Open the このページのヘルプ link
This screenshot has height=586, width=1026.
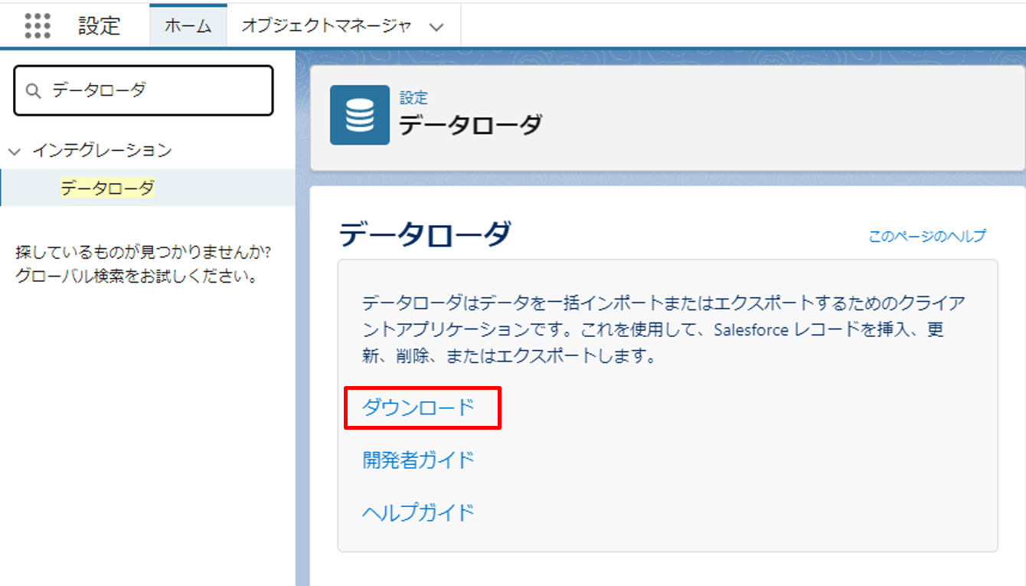[x=926, y=236]
